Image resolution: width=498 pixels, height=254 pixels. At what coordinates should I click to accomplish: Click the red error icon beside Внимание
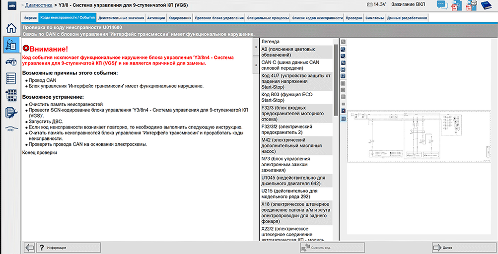pyautogui.click(x=26, y=48)
